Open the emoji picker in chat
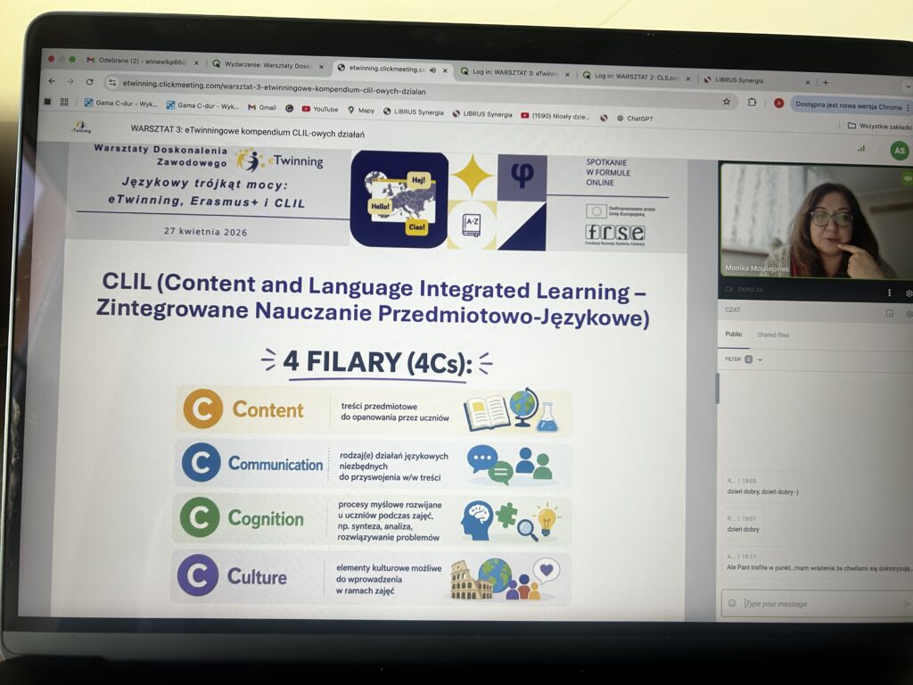Image resolution: width=913 pixels, height=685 pixels. (732, 603)
